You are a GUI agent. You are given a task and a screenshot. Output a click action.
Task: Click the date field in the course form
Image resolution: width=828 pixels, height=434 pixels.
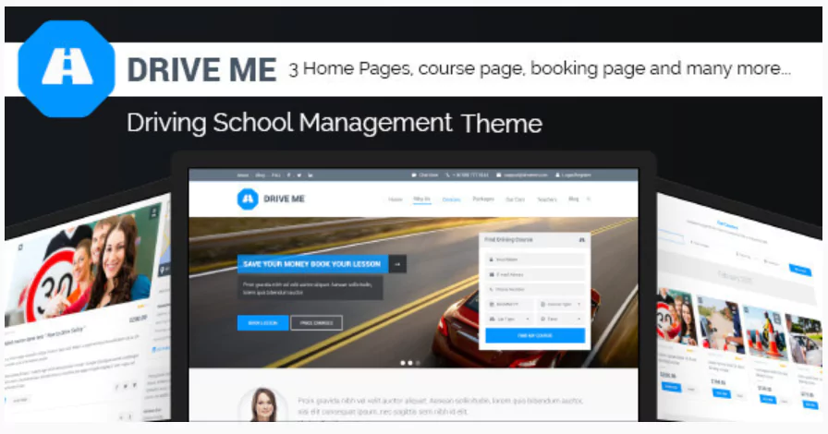(509, 304)
